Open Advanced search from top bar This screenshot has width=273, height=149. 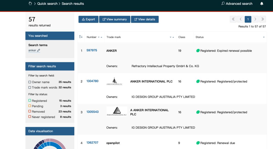(237, 4)
